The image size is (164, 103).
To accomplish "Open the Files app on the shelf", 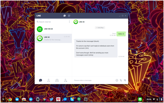I will tap(17, 99).
